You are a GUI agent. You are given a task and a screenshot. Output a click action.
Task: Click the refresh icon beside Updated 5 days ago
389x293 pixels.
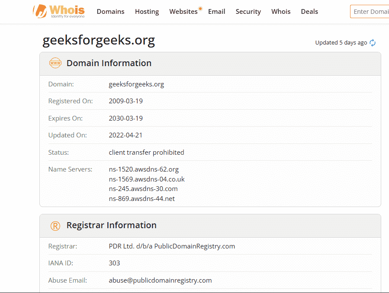[x=373, y=43]
